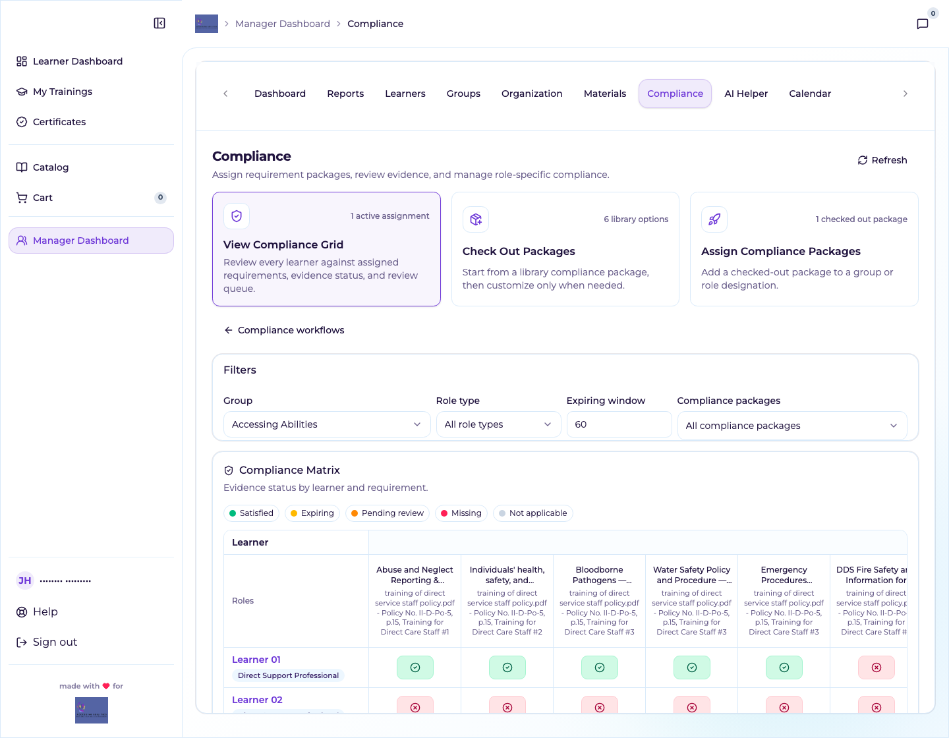Open Learner 02 profile link
The image size is (949, 738).
(257, 700)
